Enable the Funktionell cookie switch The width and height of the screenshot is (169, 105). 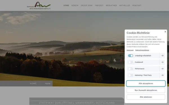[x=130, y=62]
